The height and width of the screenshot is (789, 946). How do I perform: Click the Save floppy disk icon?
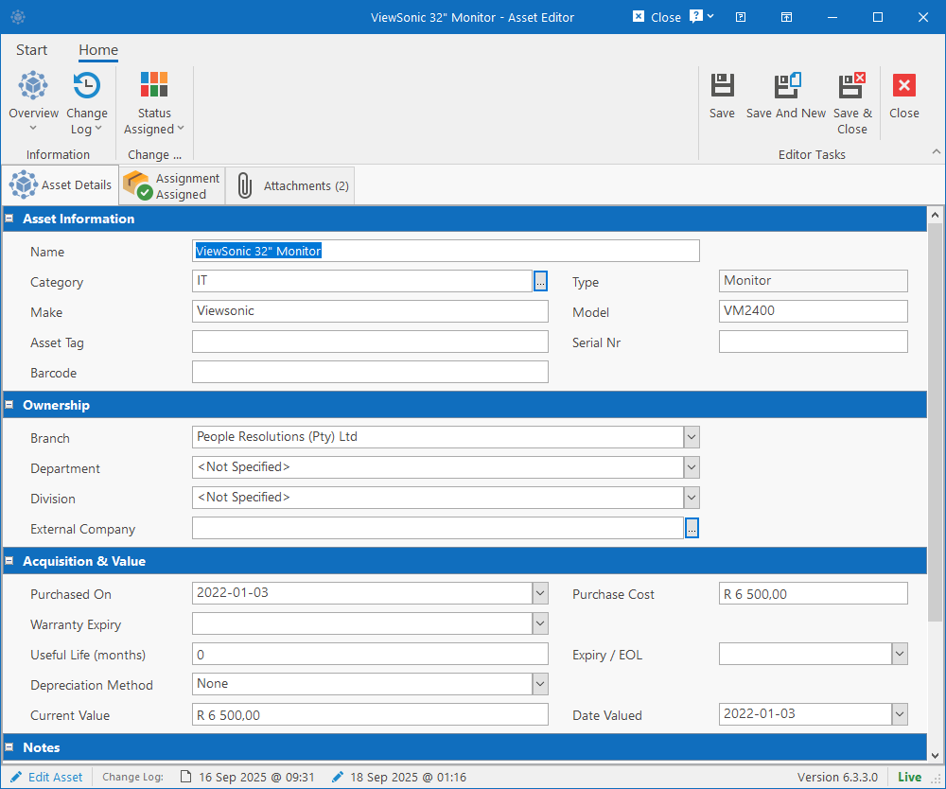(722, 85)
